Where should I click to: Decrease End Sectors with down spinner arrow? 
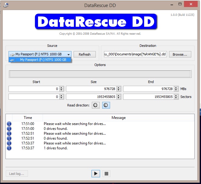point(176,98)
